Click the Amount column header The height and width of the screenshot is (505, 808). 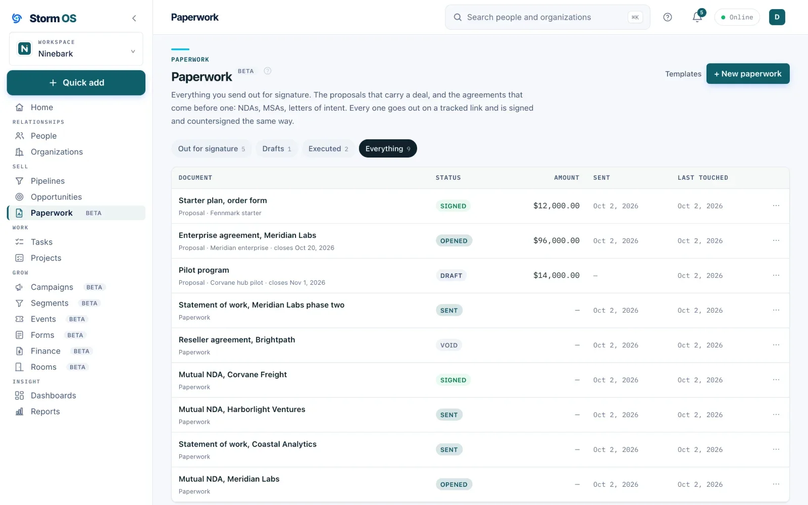(x=567, y=178)
